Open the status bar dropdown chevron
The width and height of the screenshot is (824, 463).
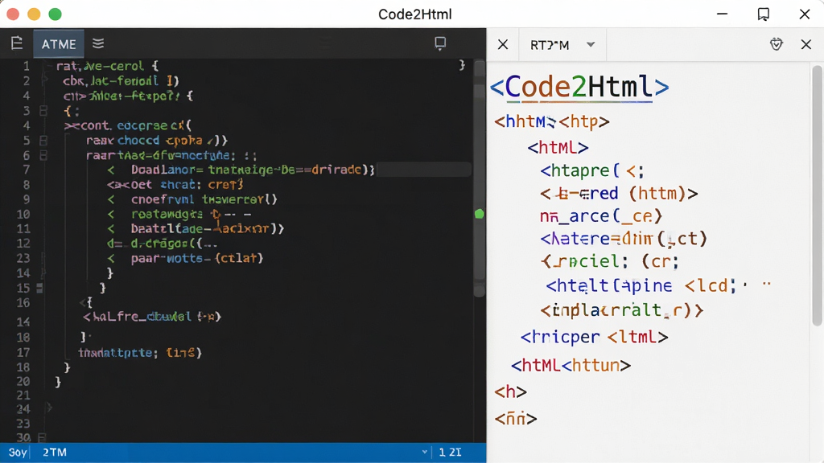click(425, 452)
